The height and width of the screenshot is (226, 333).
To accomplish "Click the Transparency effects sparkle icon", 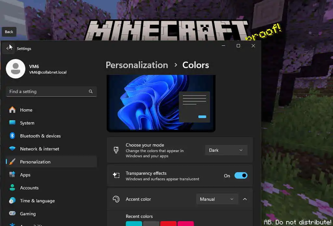I will [x=116, y=175].
